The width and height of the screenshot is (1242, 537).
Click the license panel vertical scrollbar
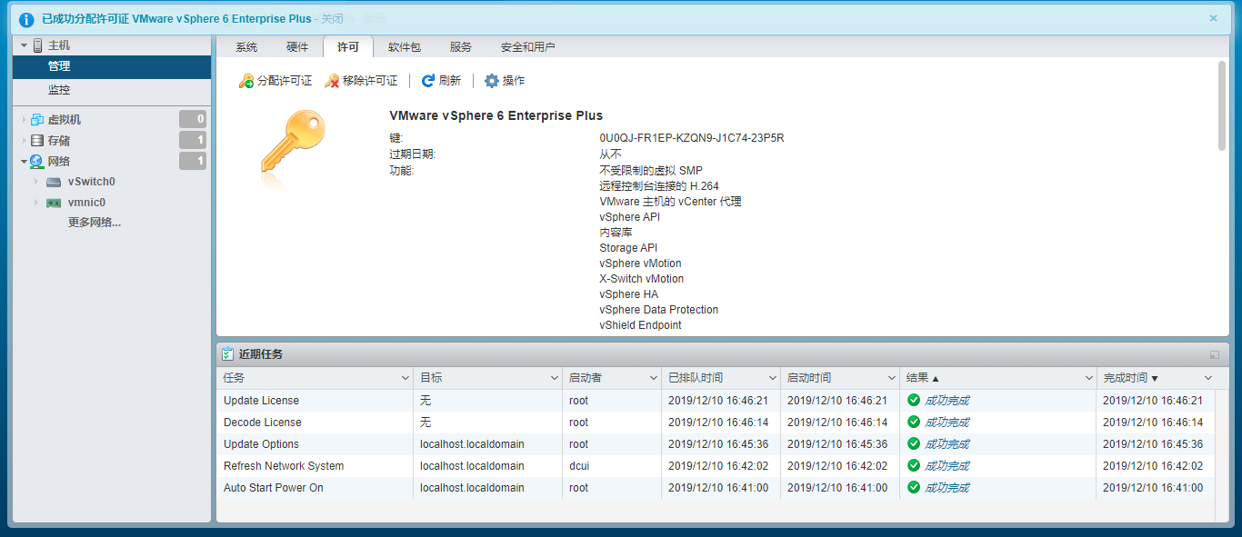(1222, 105)
